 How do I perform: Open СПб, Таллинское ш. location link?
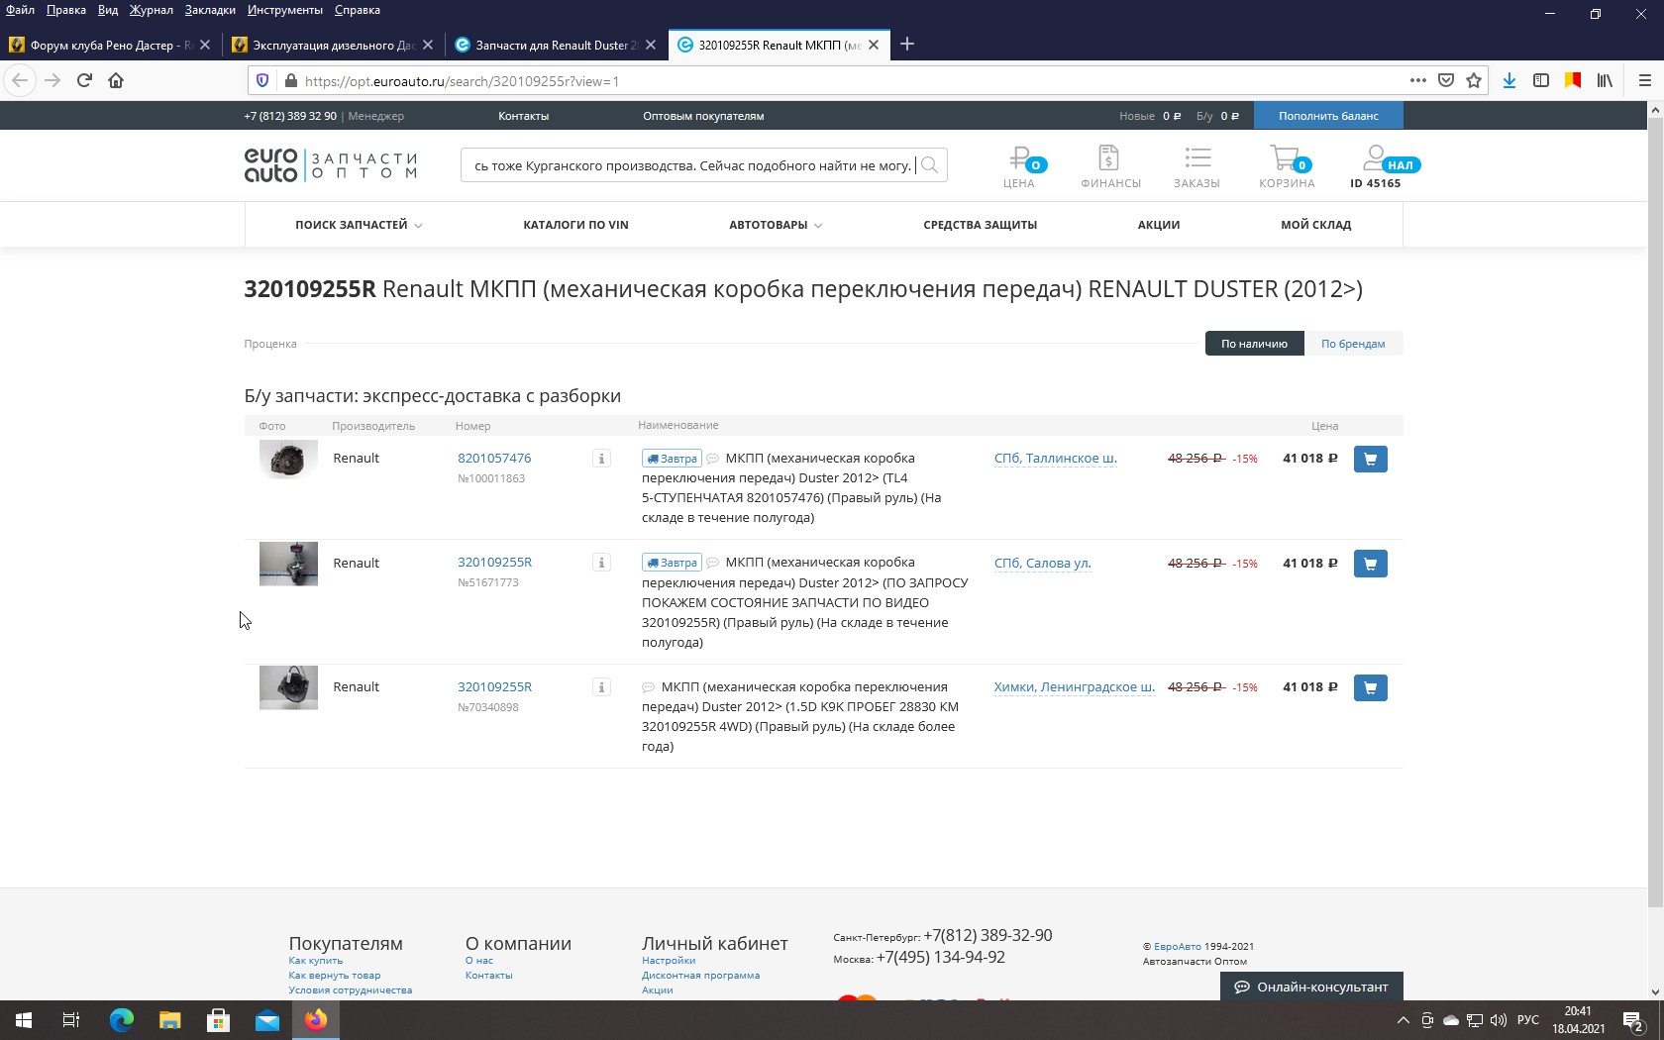point(1055,458)
